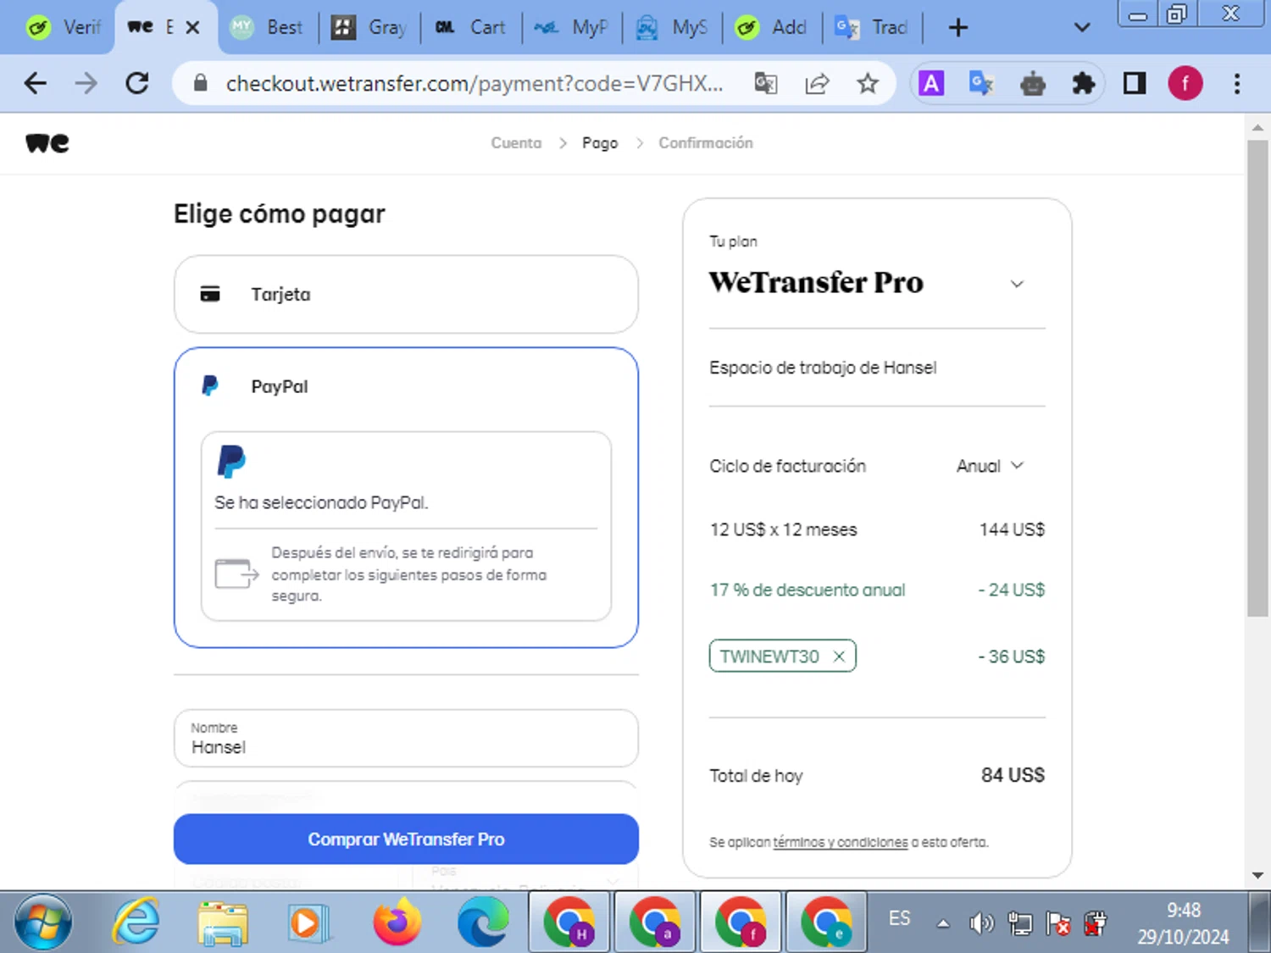Viewport: 1271px width, 953px height.
Task: Switch to Chrome window with profile H
Action: click(569, 922)
